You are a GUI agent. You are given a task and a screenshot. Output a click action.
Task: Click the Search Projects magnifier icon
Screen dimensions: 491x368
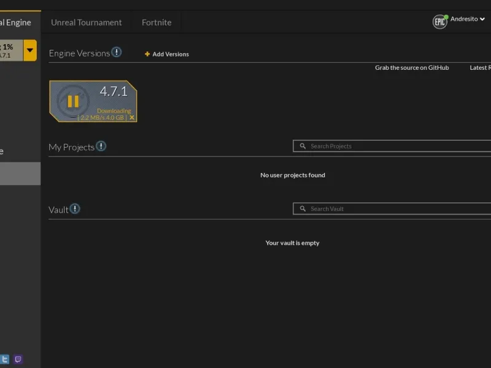tap(303, 146)
